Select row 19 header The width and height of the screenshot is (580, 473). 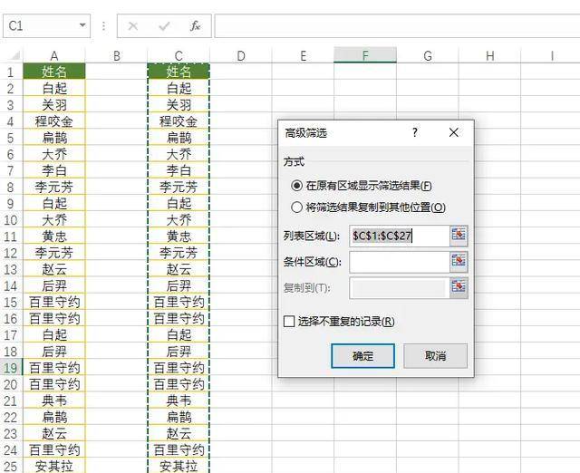[11, 368]
